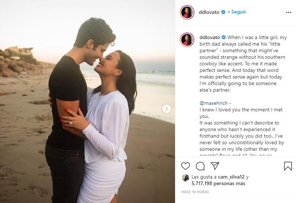
Task: Open cam_silva12 profile from the likes line
Action: coord(231,177)
